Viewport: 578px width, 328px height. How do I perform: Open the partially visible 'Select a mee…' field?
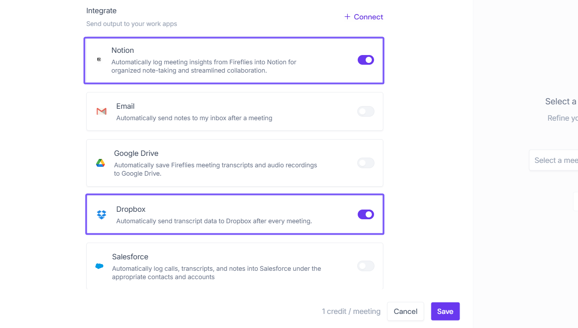click(x=554, y=160)
